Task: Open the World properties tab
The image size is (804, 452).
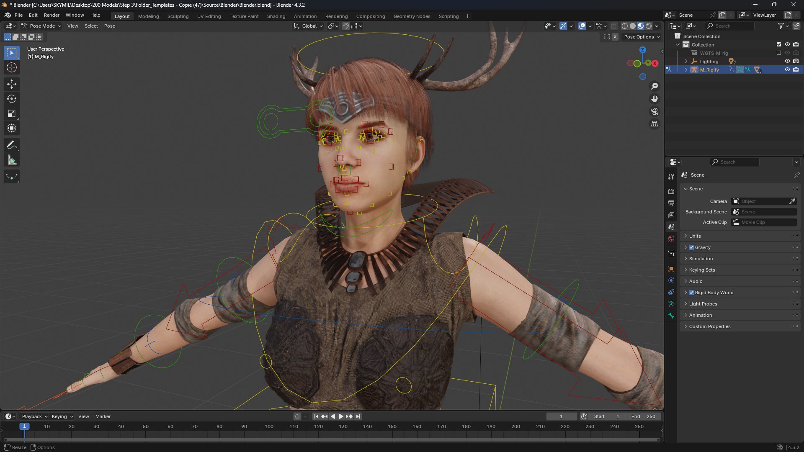Action: (x=671, y=239)
